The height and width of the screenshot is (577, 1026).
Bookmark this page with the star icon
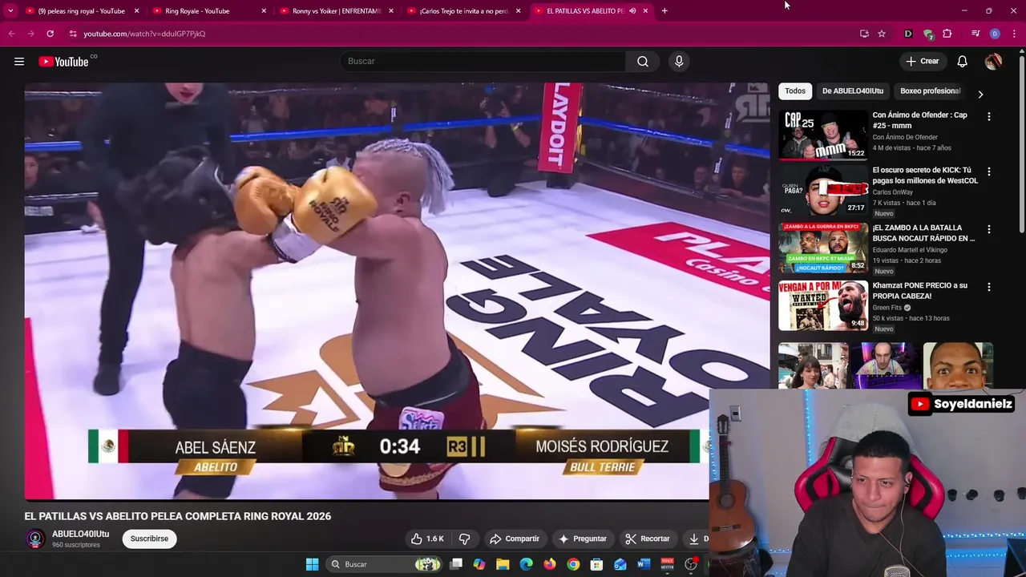(x=882, y=34)
